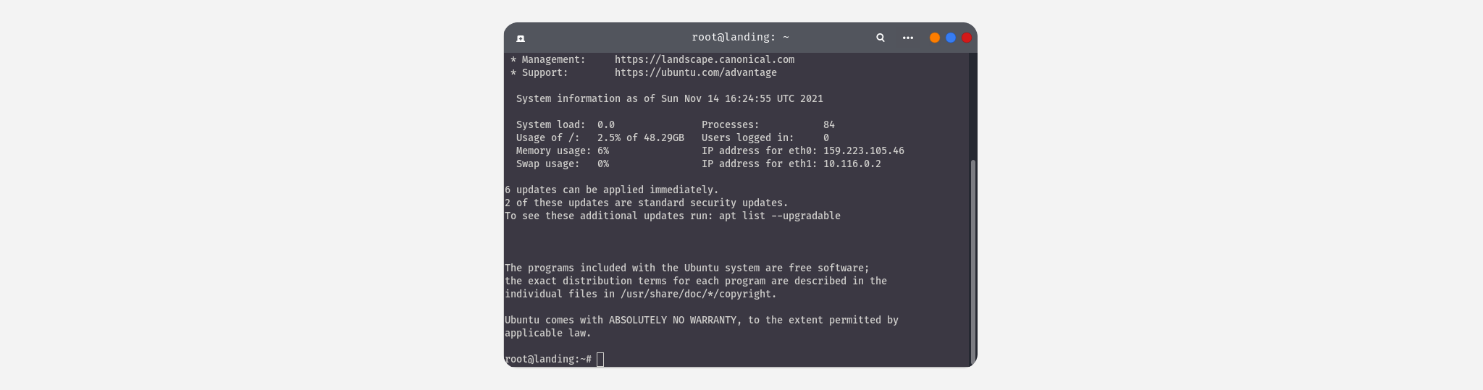Open the terminal search magnifier
Image resolution: width=1483 pixels, height=390 pixels.
pyautogui.click(x=881, y=38)
